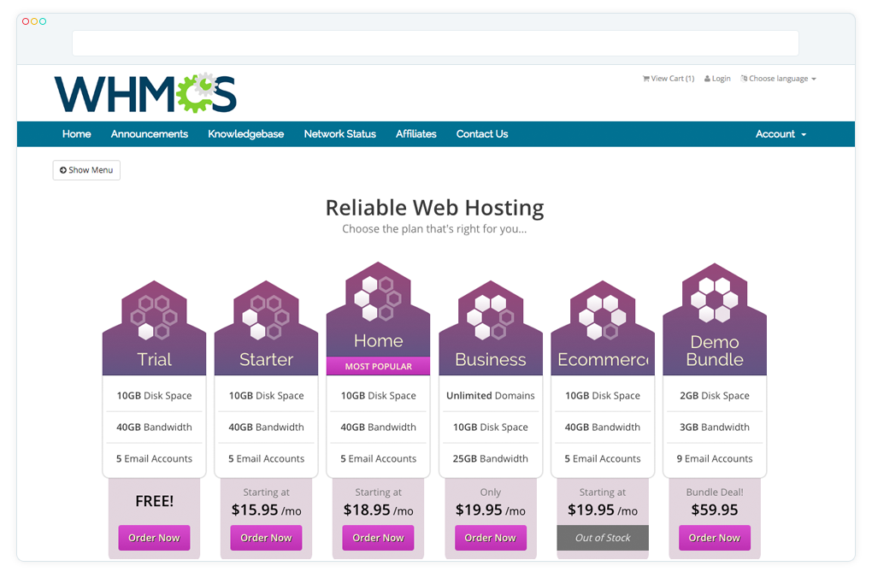Click 'Choose the plan that's right' subtitle

click(434, 228)
